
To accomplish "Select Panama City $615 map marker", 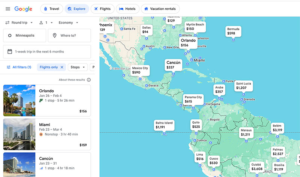I will [193, 100].
